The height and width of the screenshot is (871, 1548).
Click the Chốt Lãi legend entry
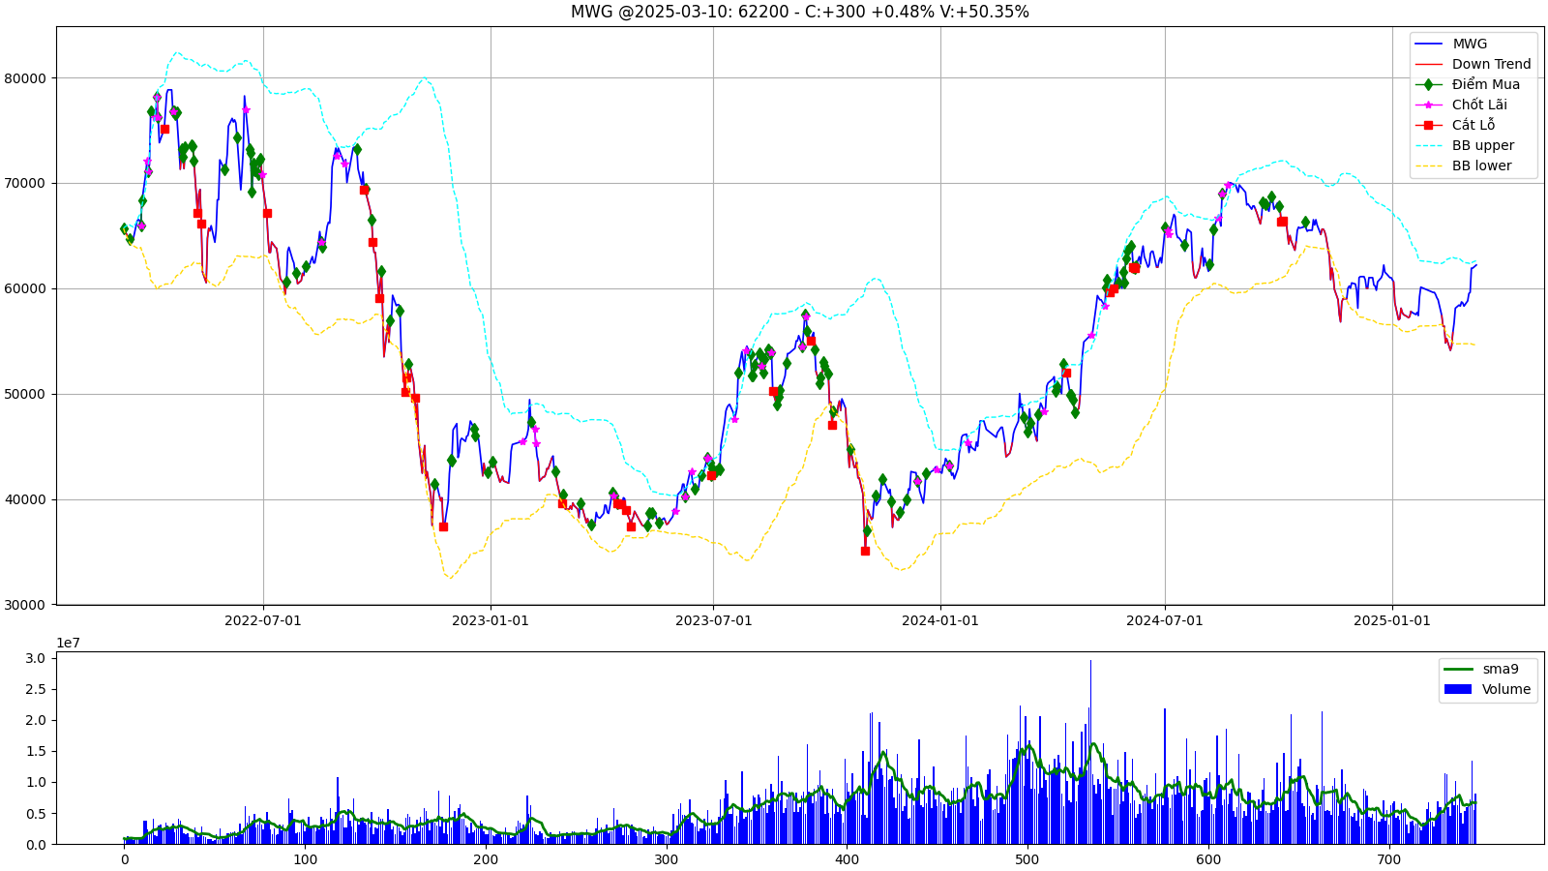pos(1461,105)
